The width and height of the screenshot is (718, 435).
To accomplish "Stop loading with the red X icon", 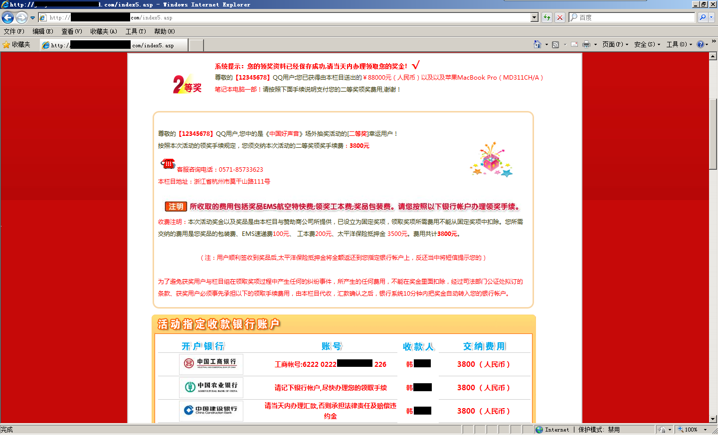I will pyautogui.click(x=560, y=17).
